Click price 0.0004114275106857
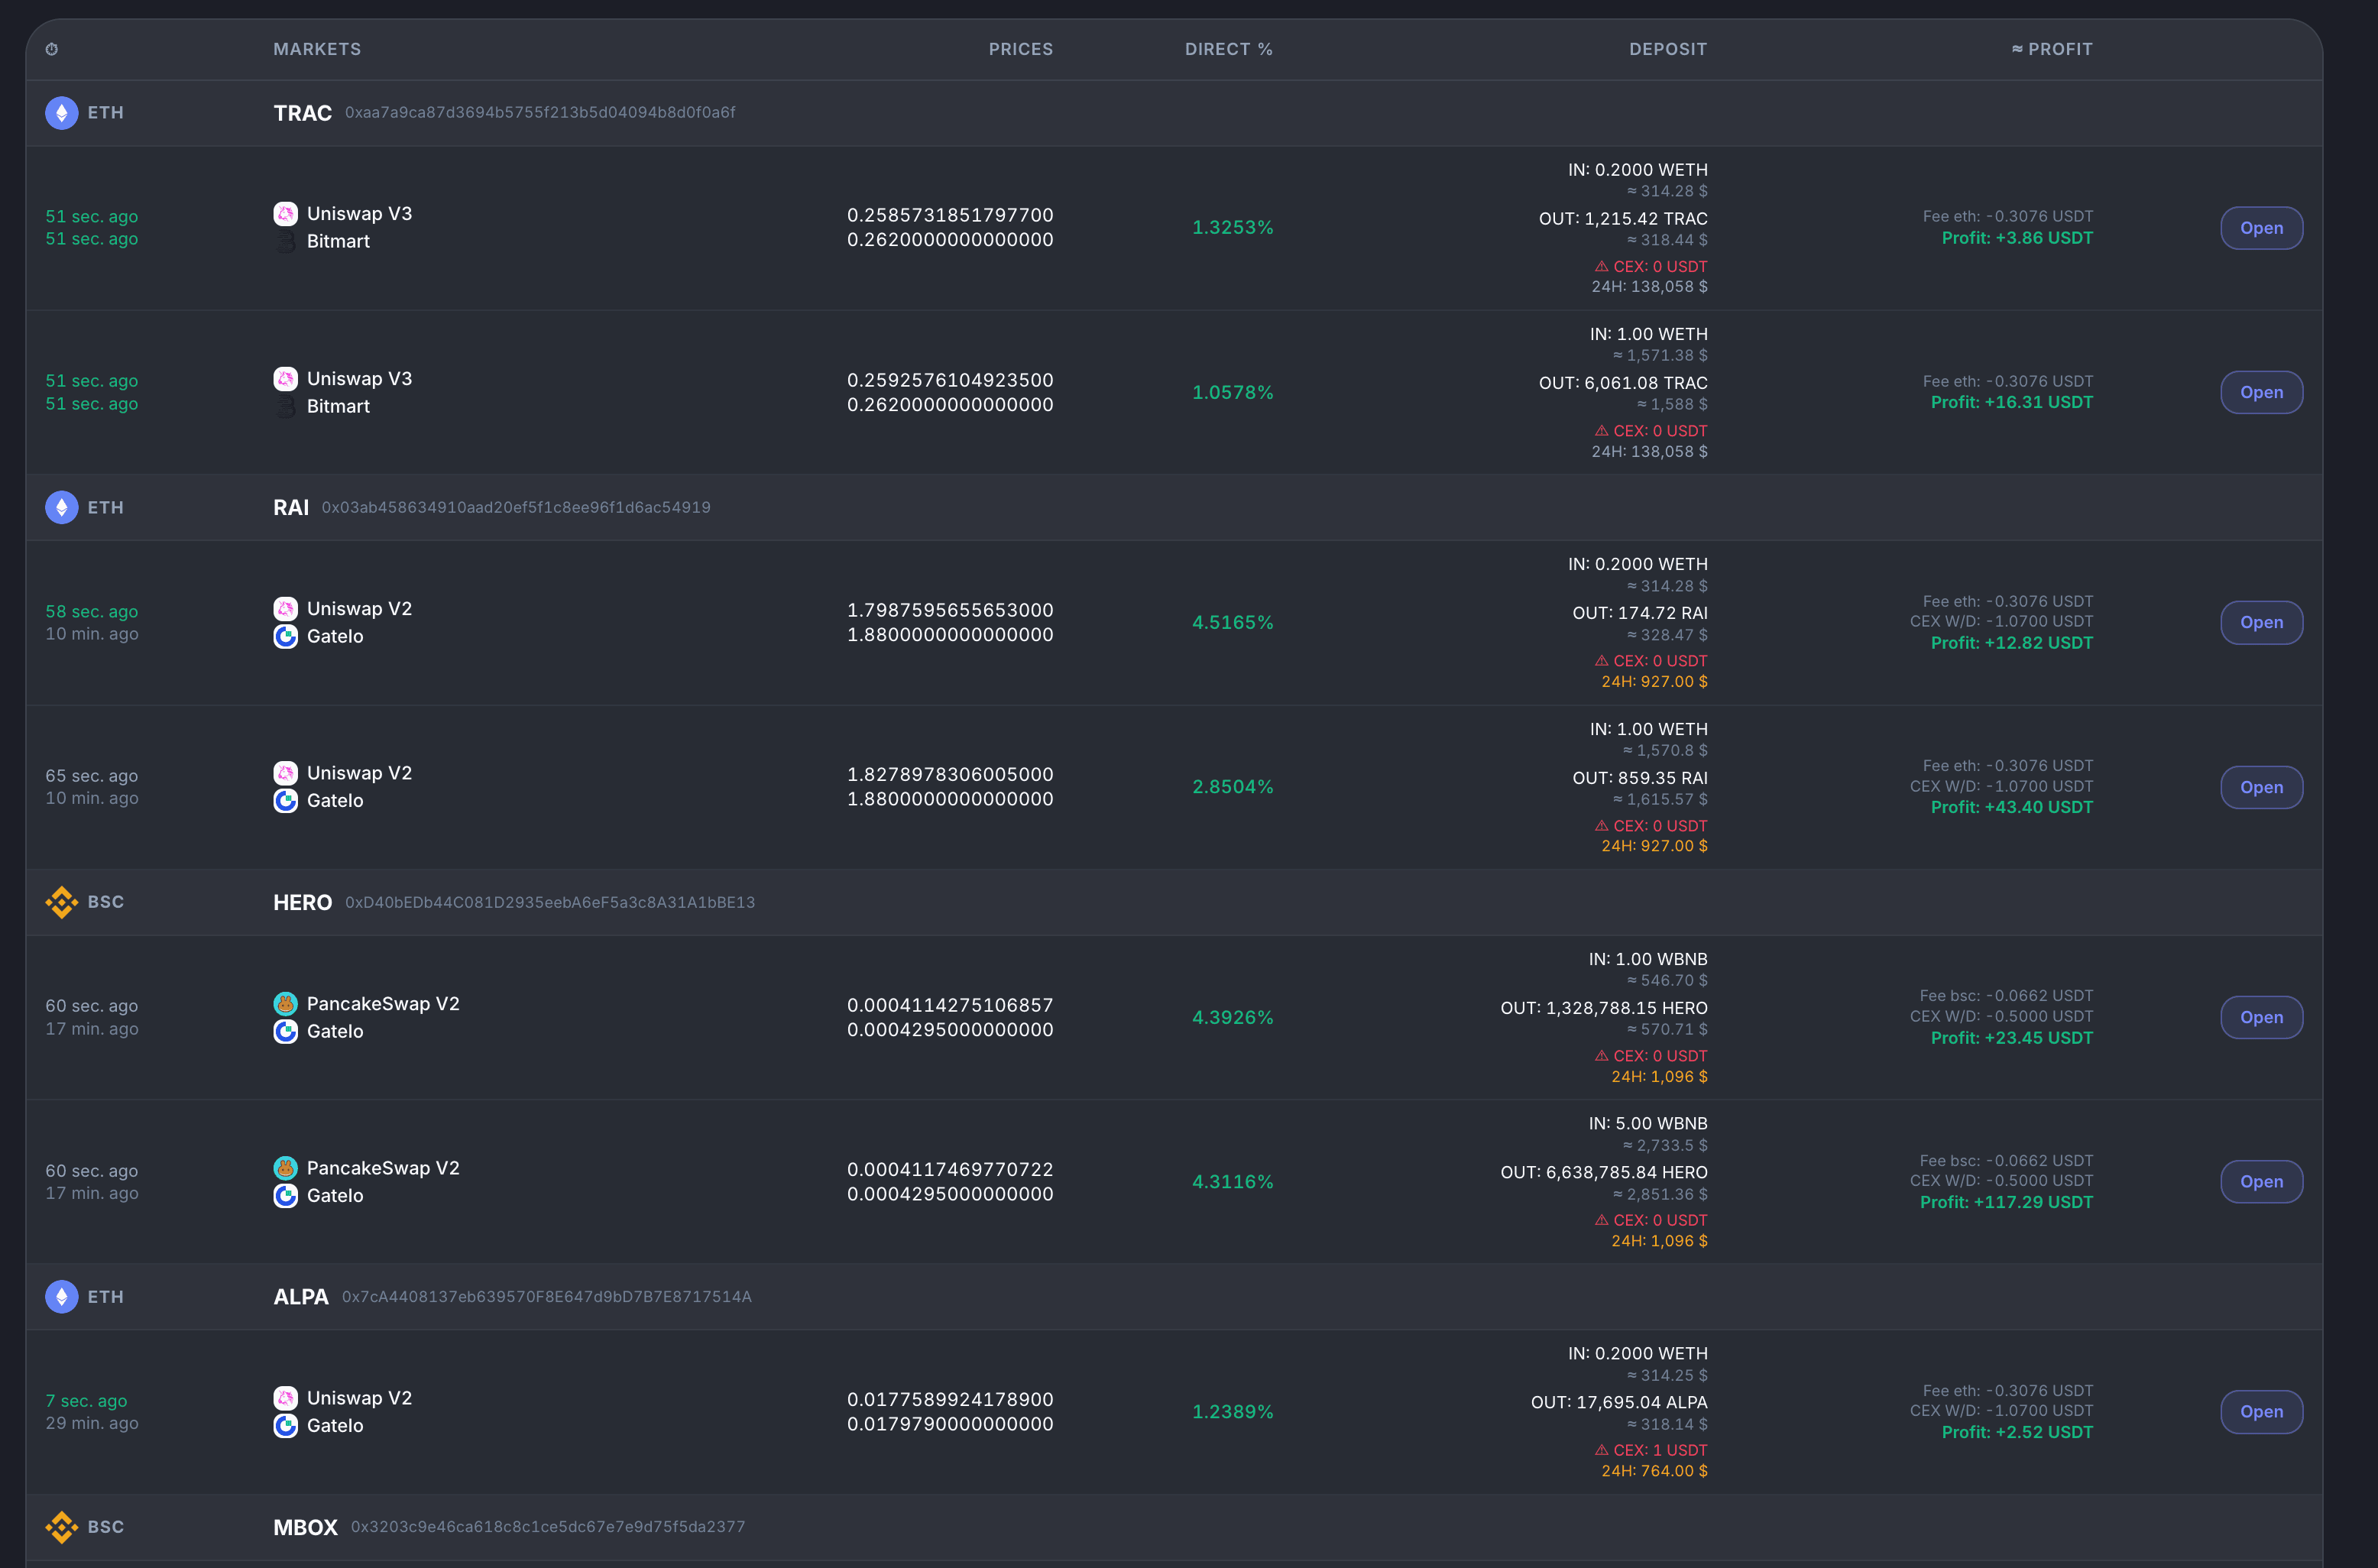Screen dimensions: 2378x1568 pyautogui.click(x=950, y=1005)
